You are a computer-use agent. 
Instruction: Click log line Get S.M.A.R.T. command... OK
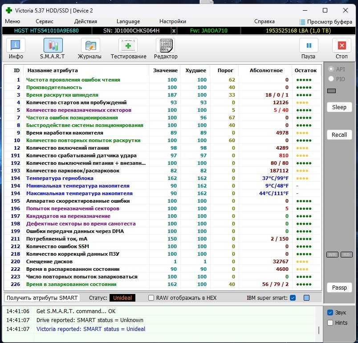point(76,311)
